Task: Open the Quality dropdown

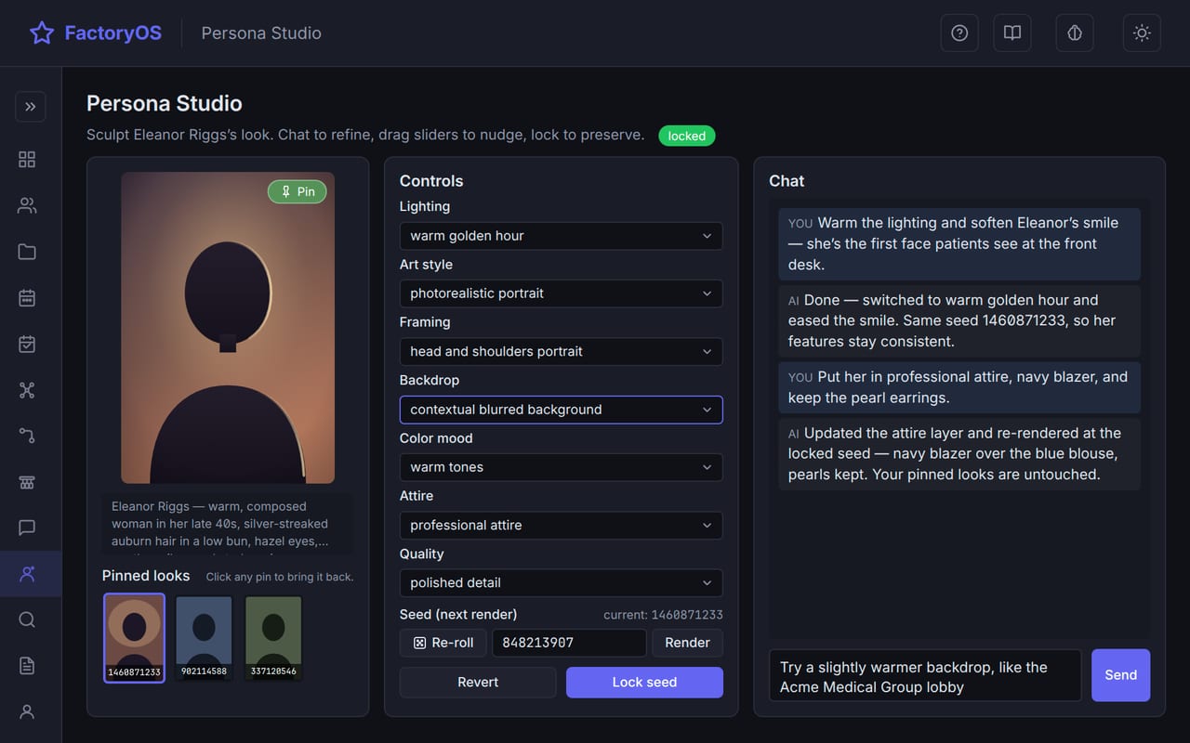Action: (561, 582)
